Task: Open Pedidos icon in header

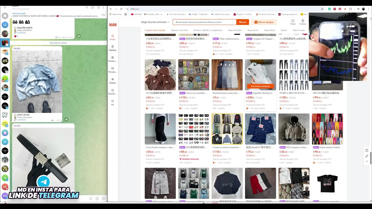Action: (x=303, y=22)
